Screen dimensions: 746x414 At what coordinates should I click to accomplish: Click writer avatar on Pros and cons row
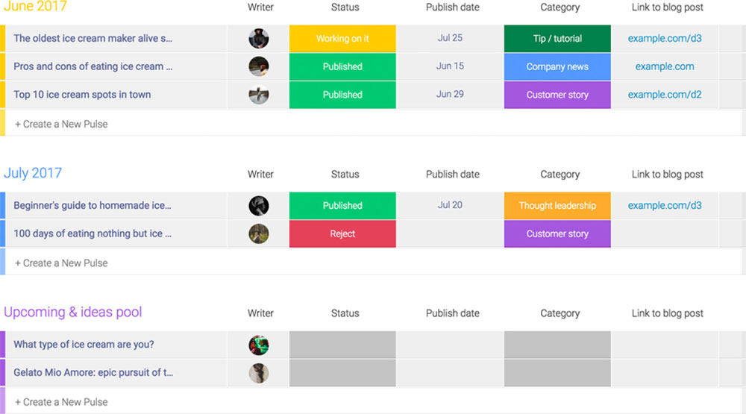coord(259,66)
